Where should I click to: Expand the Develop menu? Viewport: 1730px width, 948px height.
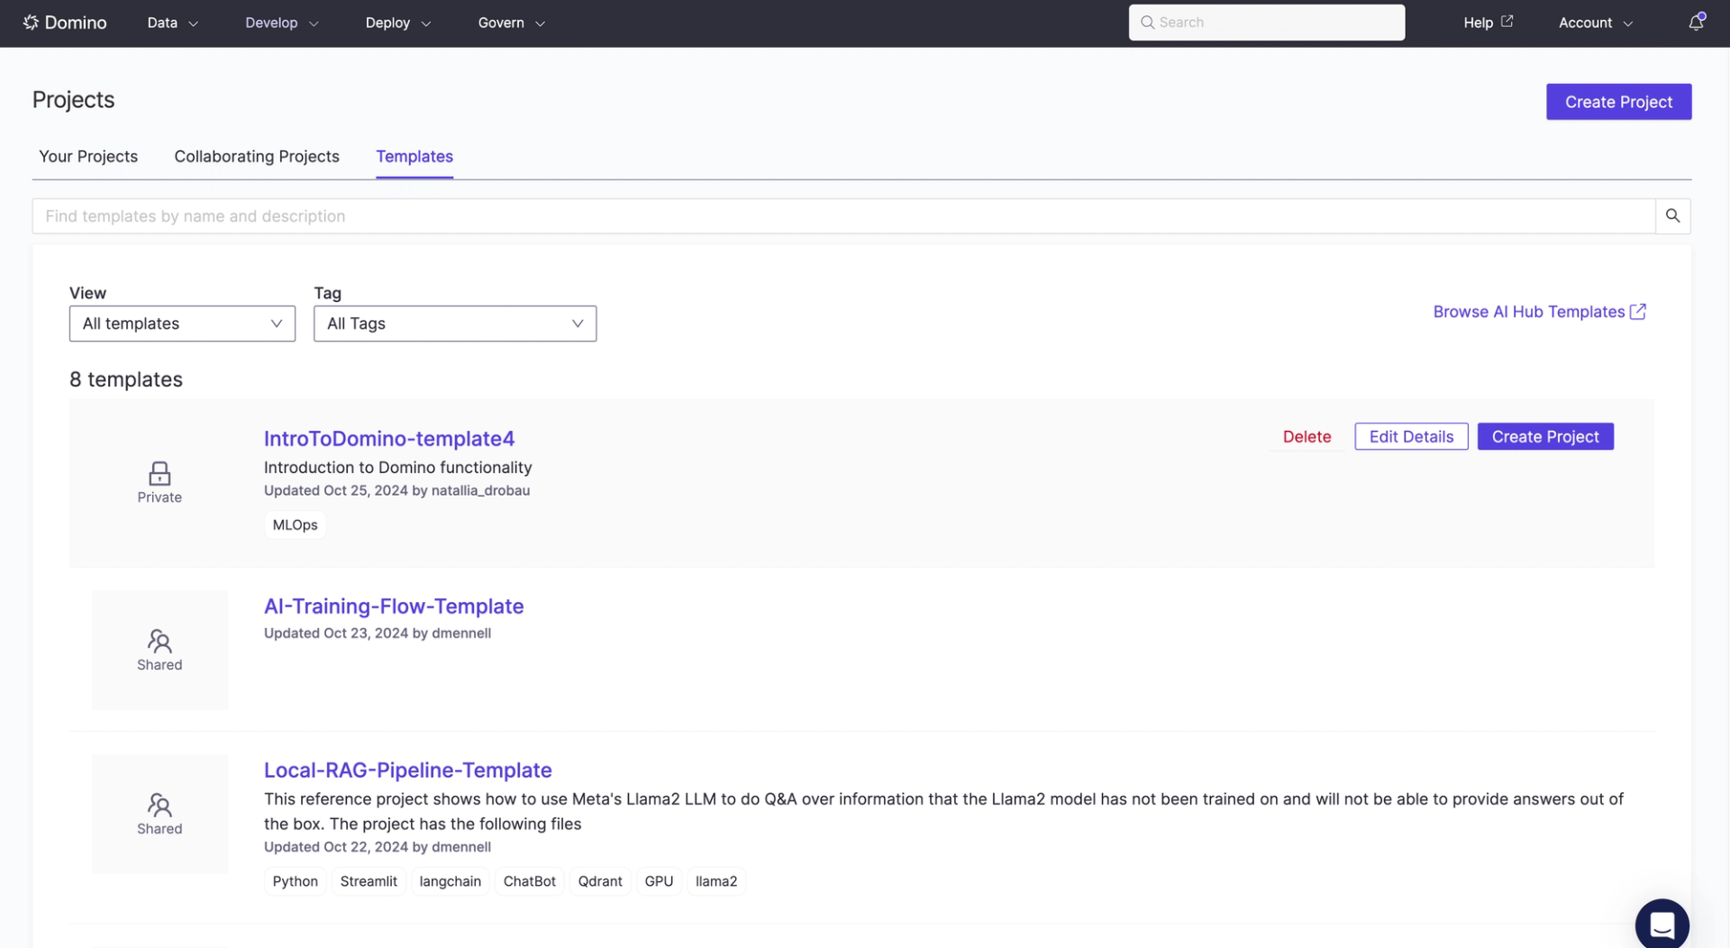coord(282,23)
